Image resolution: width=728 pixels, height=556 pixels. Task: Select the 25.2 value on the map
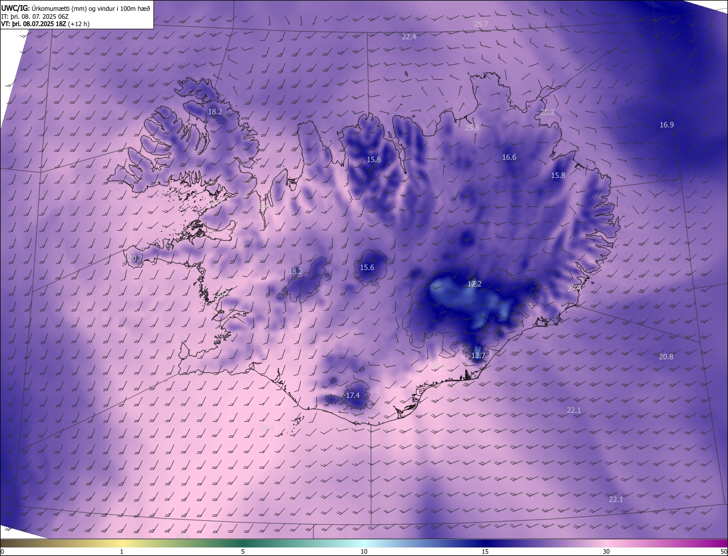[547, 113]
